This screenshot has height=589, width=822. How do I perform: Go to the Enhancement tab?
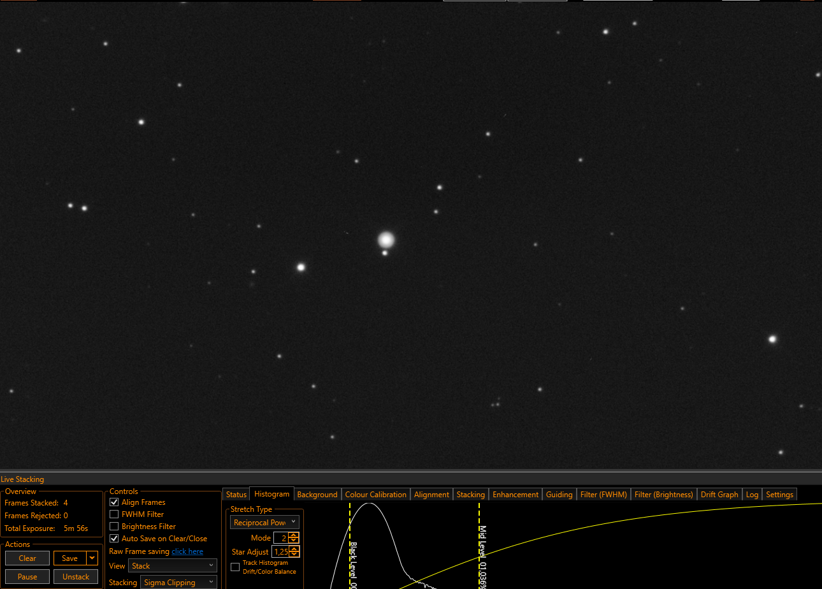click(516, 495)
